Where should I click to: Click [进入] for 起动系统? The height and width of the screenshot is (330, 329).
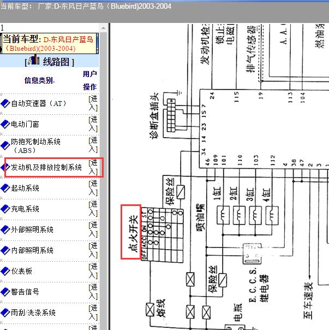93,188
